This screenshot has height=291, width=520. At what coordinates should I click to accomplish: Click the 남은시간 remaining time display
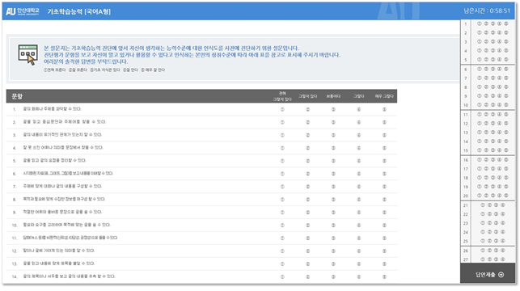click(x=487, y=11)
